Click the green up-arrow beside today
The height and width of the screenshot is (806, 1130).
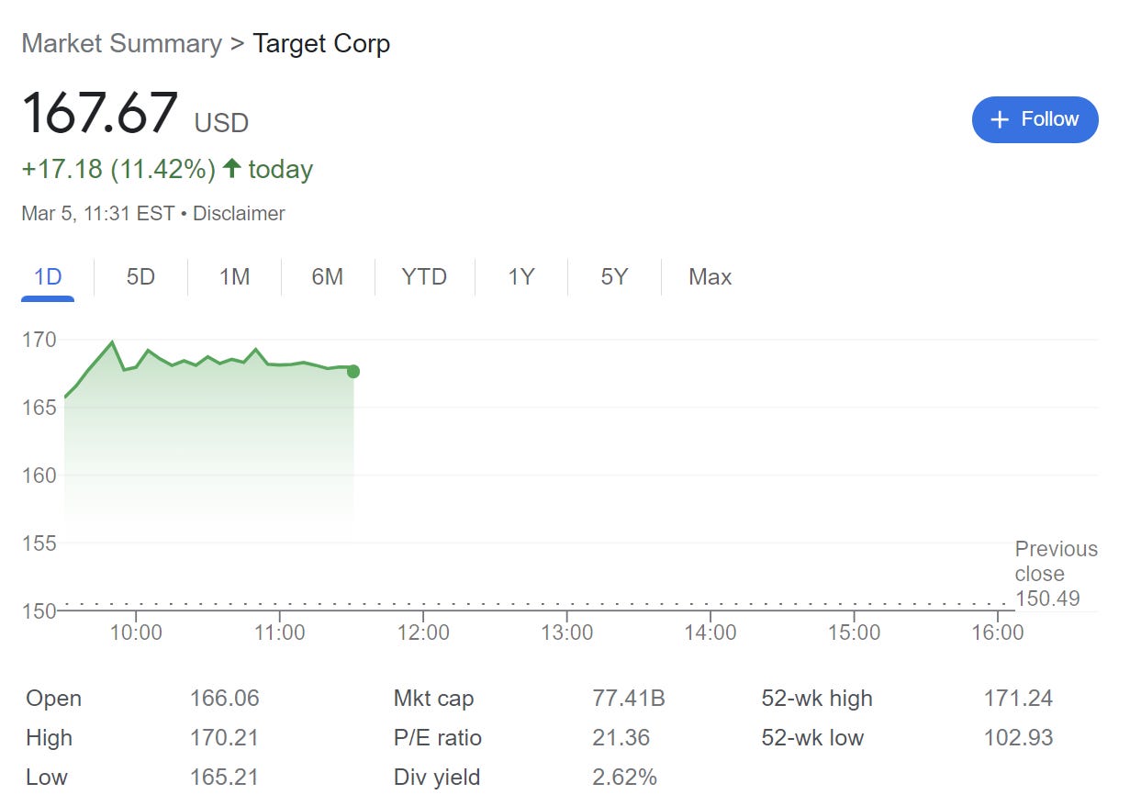click(x=231, y=169)
